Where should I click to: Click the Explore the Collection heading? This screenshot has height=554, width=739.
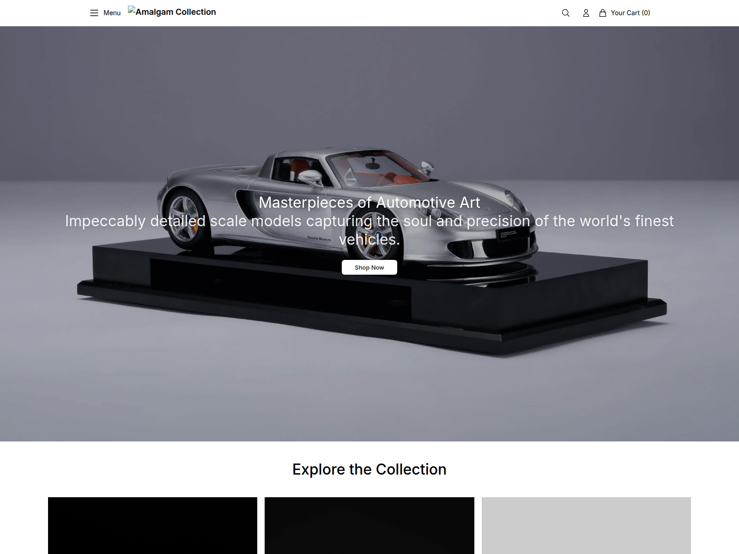369,469
